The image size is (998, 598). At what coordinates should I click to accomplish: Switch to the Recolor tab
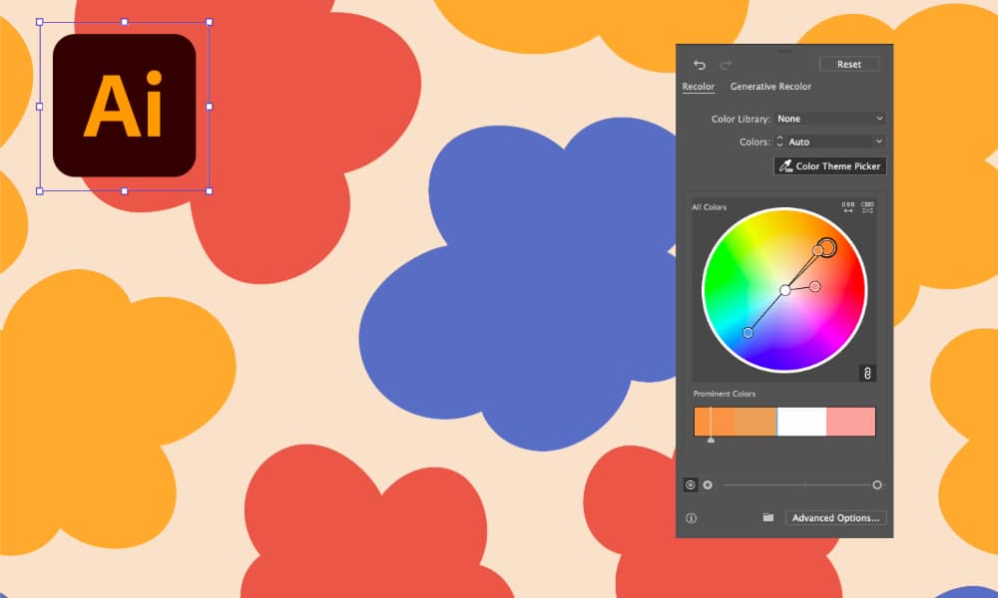[x=699, y=87]
